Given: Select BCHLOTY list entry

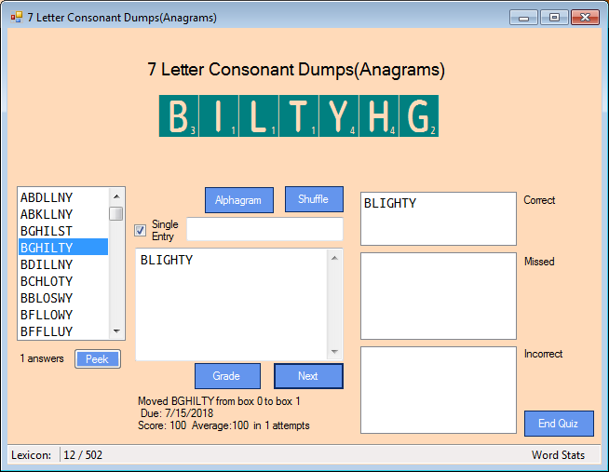Looking at the screenshot, I should click(x=47, y=281).
